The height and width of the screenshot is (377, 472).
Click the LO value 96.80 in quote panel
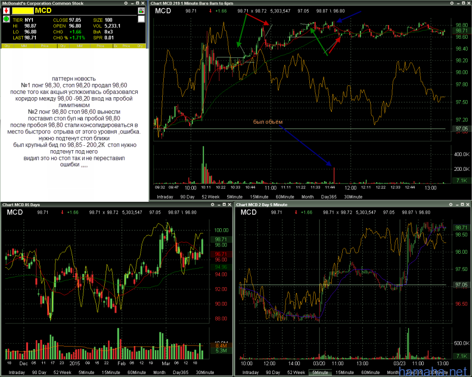tap(30, 31)
